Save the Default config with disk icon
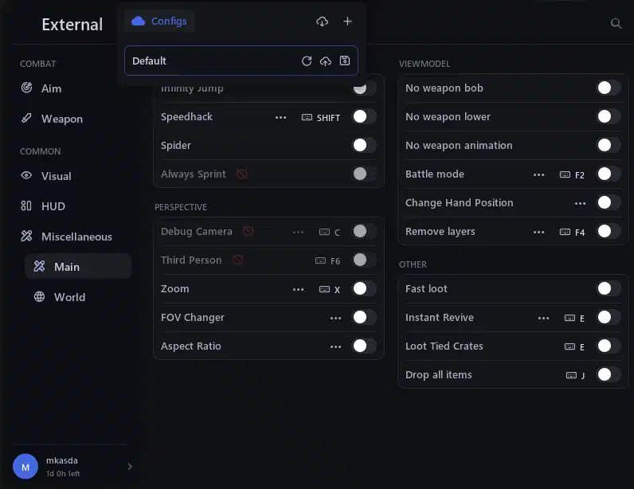Viewport: 634px width, 489px height. tap(345, 61)
